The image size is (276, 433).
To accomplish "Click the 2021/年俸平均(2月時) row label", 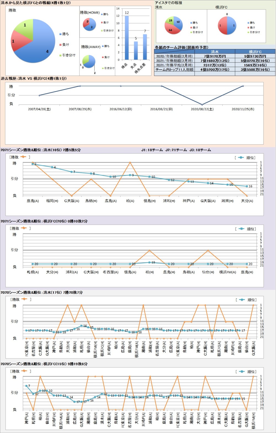I will (x=174, y=65).
